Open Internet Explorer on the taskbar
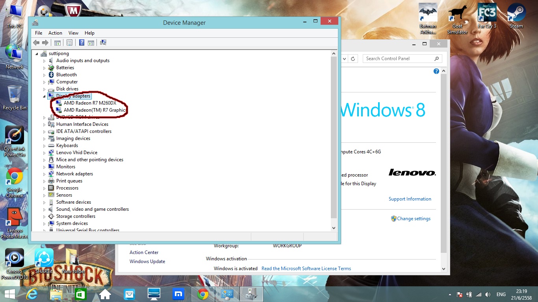The height and width of the screenshot is (302, 538). pos(32,294)
